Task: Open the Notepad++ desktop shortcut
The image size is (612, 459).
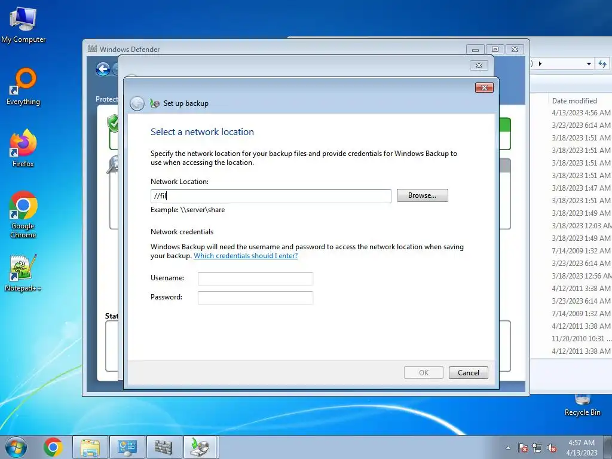Action: point(23,273)
